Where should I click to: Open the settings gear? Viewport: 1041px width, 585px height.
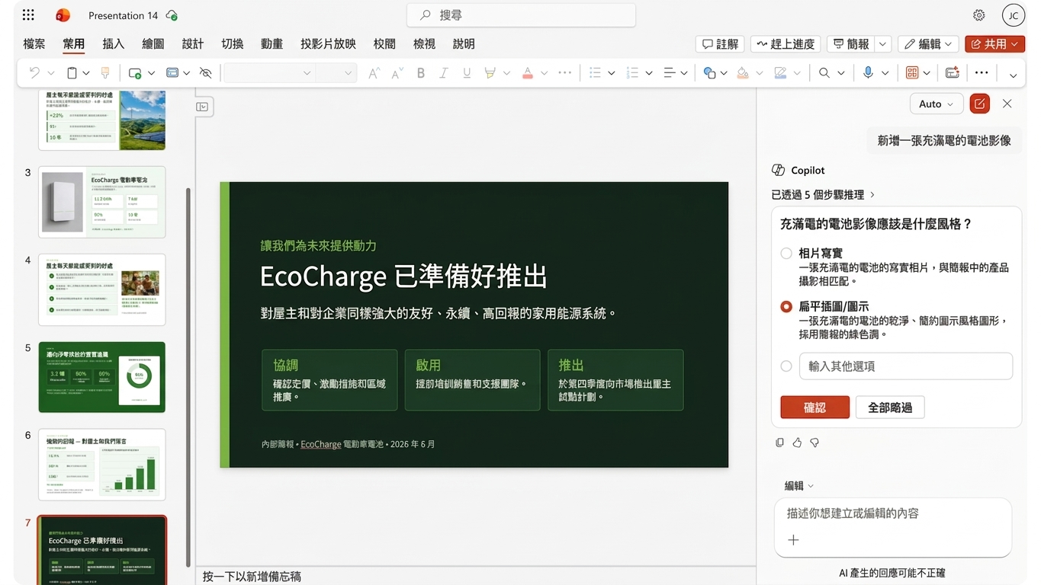(979, 15)
